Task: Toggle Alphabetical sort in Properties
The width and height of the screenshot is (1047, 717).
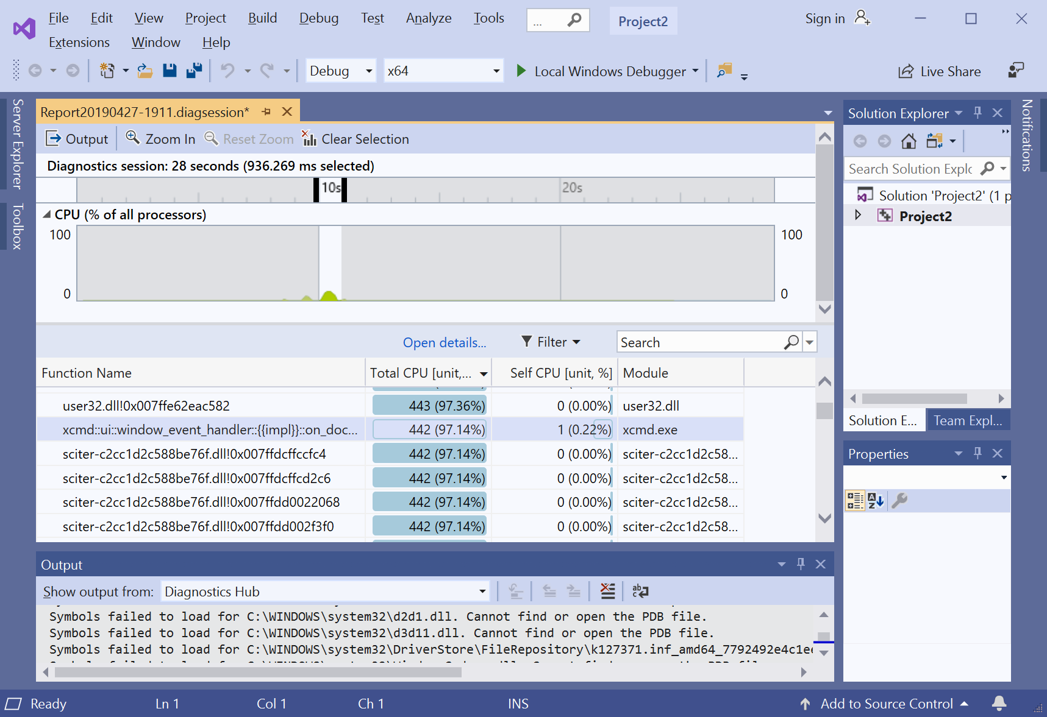Action: 876,501
